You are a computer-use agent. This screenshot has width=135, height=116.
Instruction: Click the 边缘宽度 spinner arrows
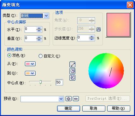pyautogui.click(x=92, y=38)
